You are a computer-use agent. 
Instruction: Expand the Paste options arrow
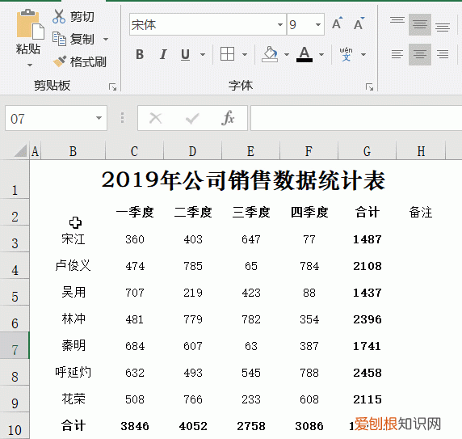point(30,65)
